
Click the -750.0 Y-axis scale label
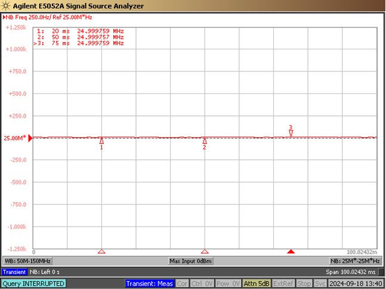pos(18,205)
